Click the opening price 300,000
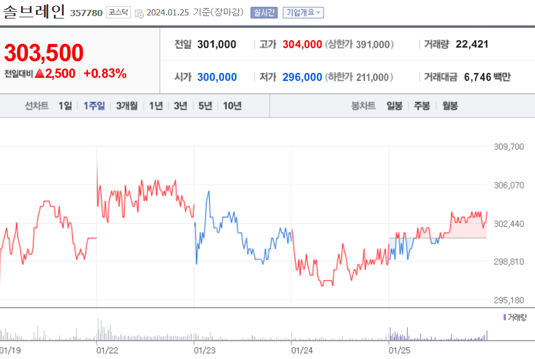 pyautogui.click(x=216, y=77)
